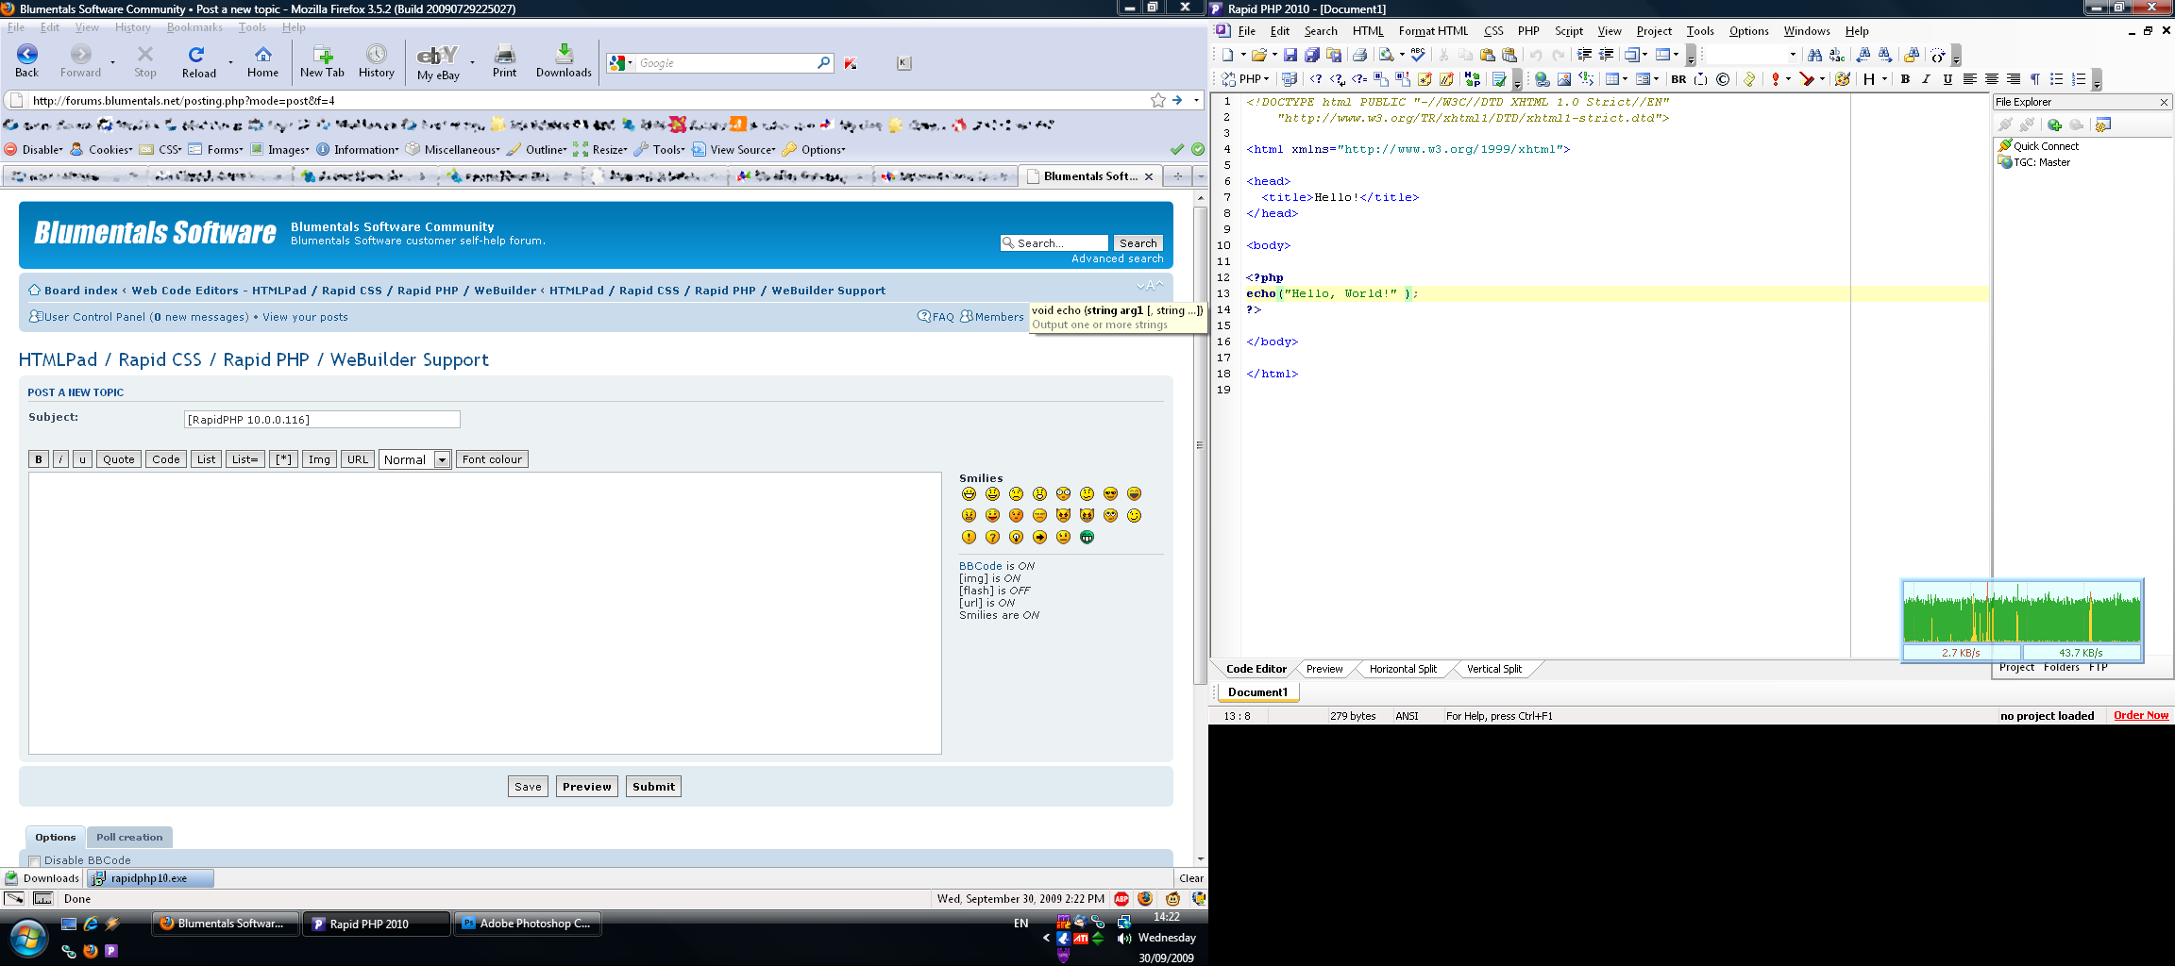
Task: Click the forum editor bold B button
Action: (38, 459)
